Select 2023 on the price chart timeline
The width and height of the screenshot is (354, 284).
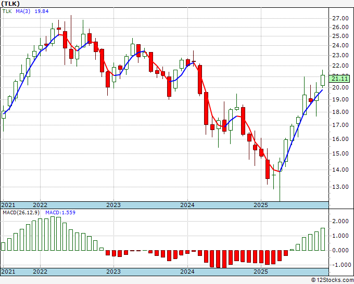pos(113,205)
